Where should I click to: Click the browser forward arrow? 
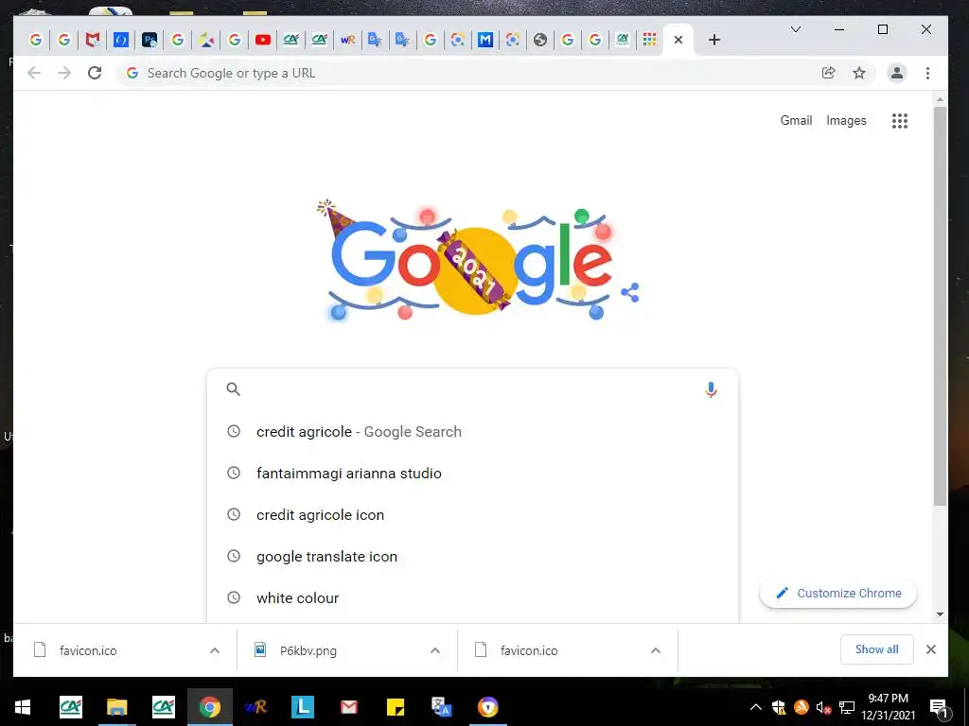coord(64,73)
